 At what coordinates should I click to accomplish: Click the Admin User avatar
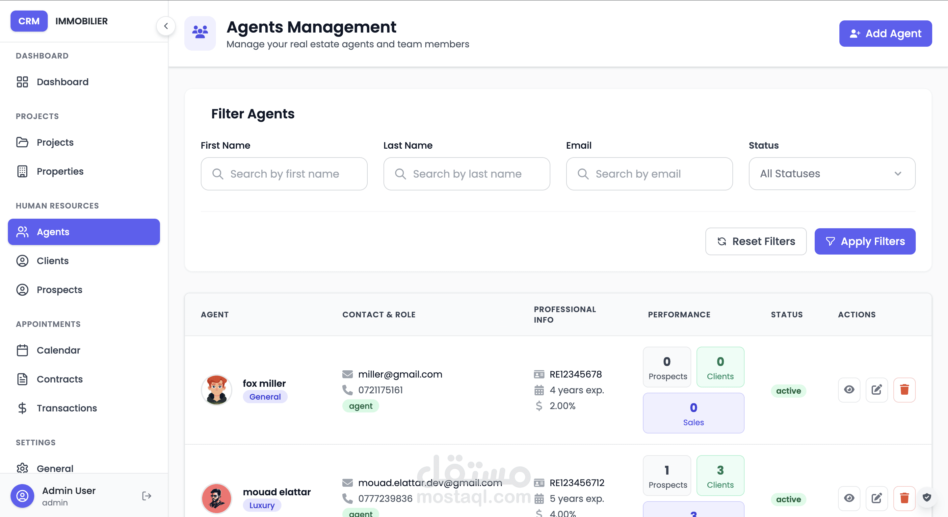[22, 496]
